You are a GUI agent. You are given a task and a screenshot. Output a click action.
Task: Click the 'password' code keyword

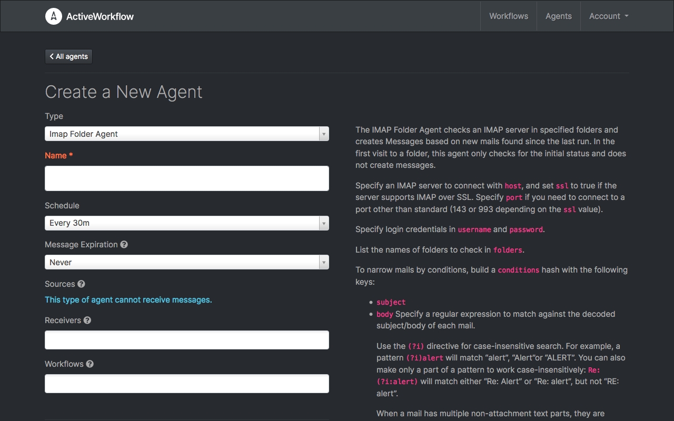526,230
